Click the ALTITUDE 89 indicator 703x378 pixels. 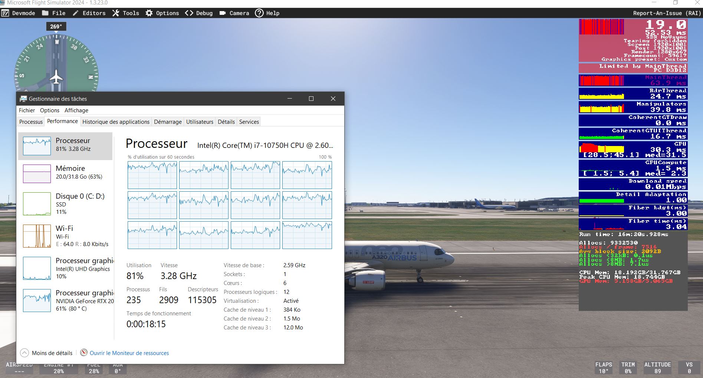click(657, 368)
